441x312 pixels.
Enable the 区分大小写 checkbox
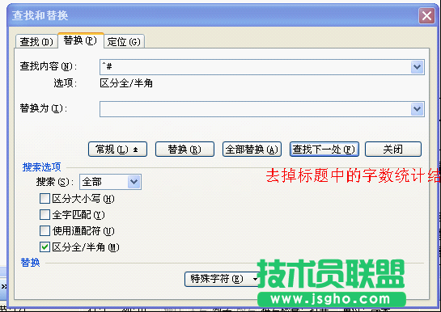[x=45, y=199]
